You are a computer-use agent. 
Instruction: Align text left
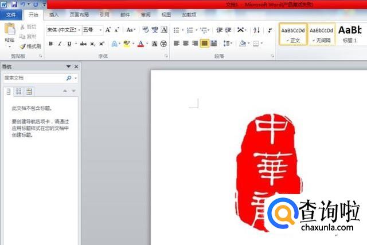click(176, 43)
